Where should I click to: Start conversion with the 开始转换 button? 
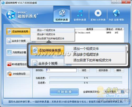[64, 92]
